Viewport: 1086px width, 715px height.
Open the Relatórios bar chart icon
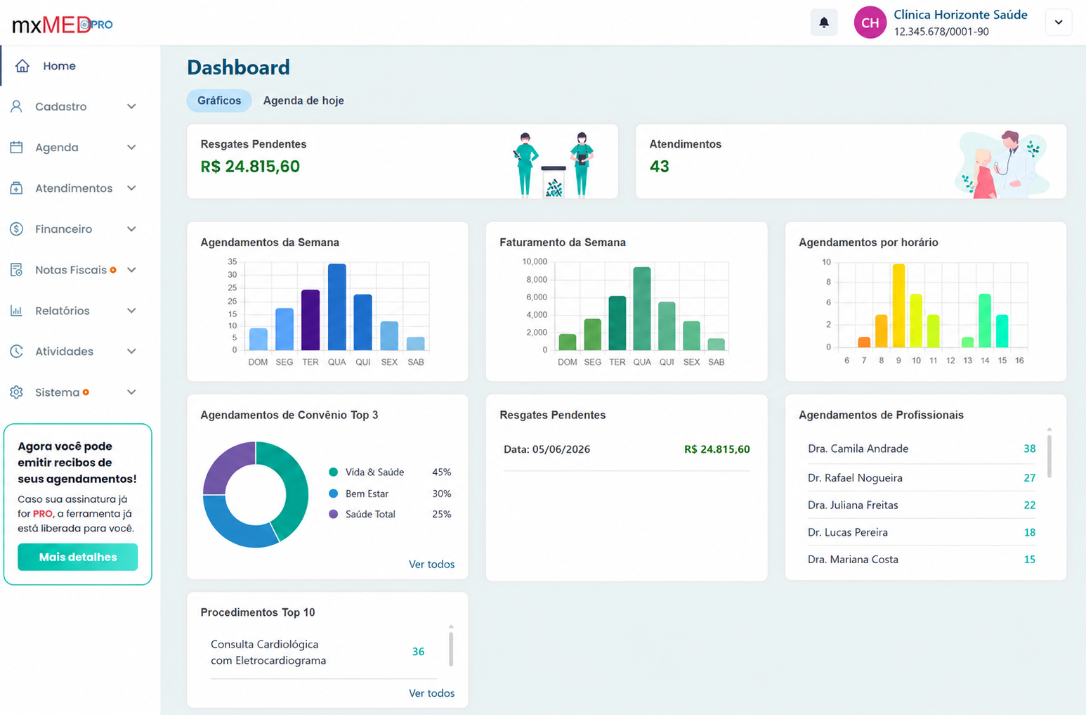pos(17,311)
